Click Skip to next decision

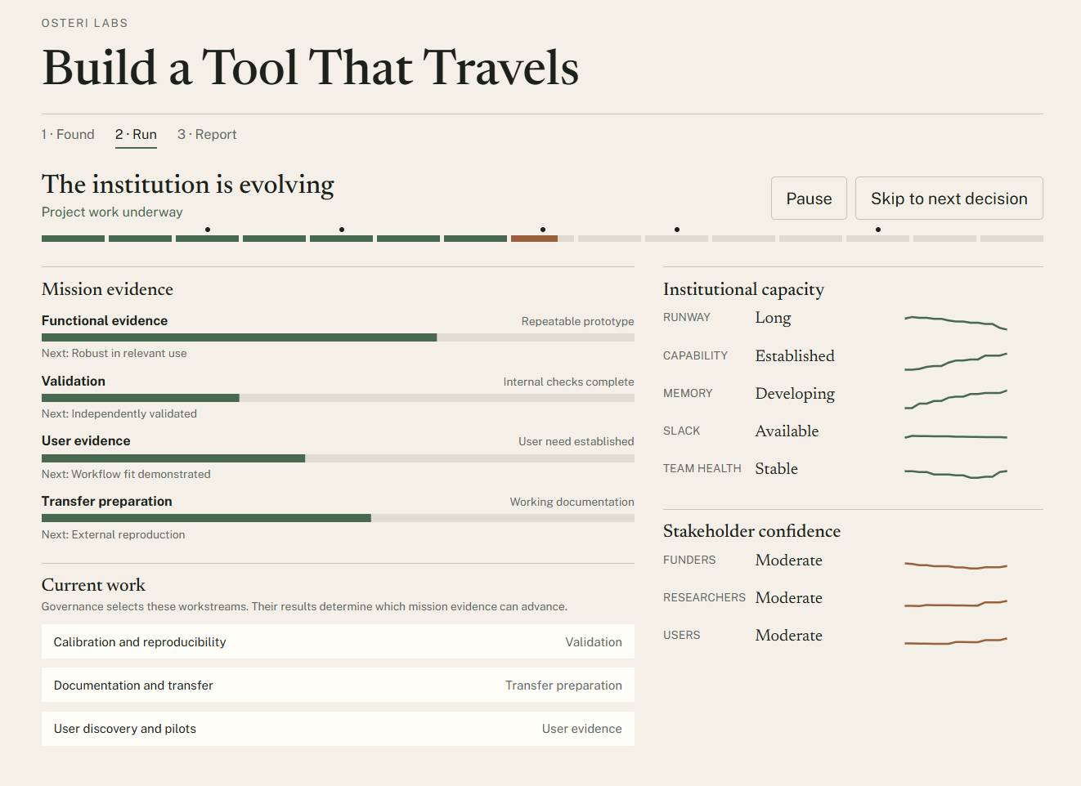tap(949, 199)
